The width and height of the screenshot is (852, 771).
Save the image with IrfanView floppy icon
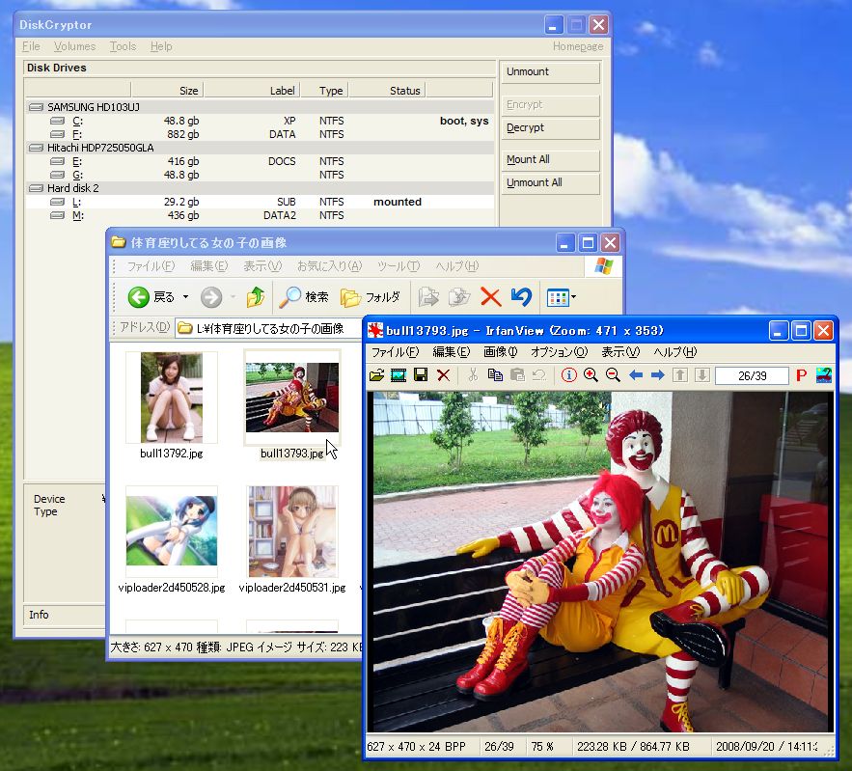(421, 375)
